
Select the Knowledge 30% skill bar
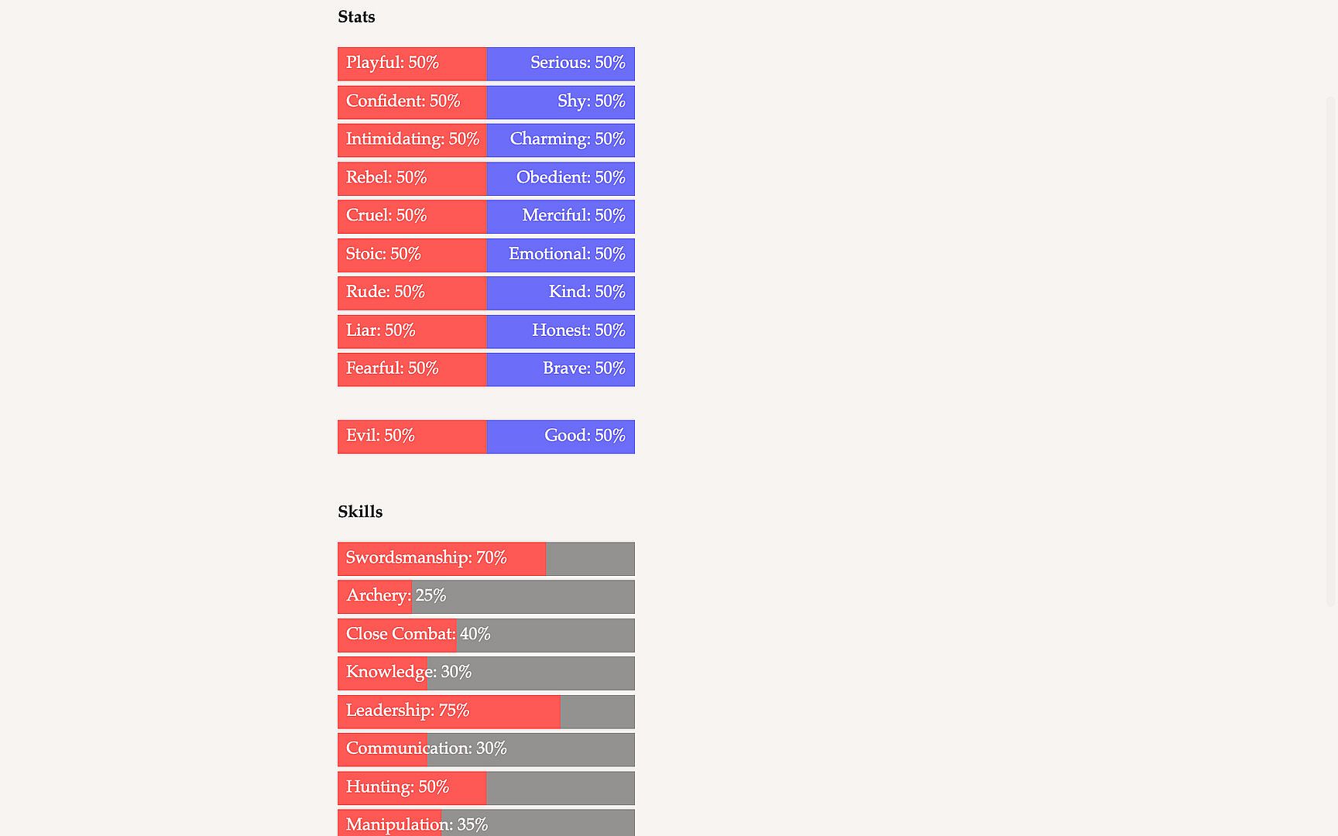click(x=486, y=673)
